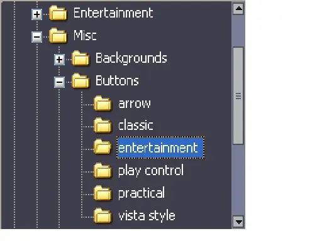This screenshot has width=322, height=241.
Task: Expand the Entertainment folder node
Action: (37, 14)
